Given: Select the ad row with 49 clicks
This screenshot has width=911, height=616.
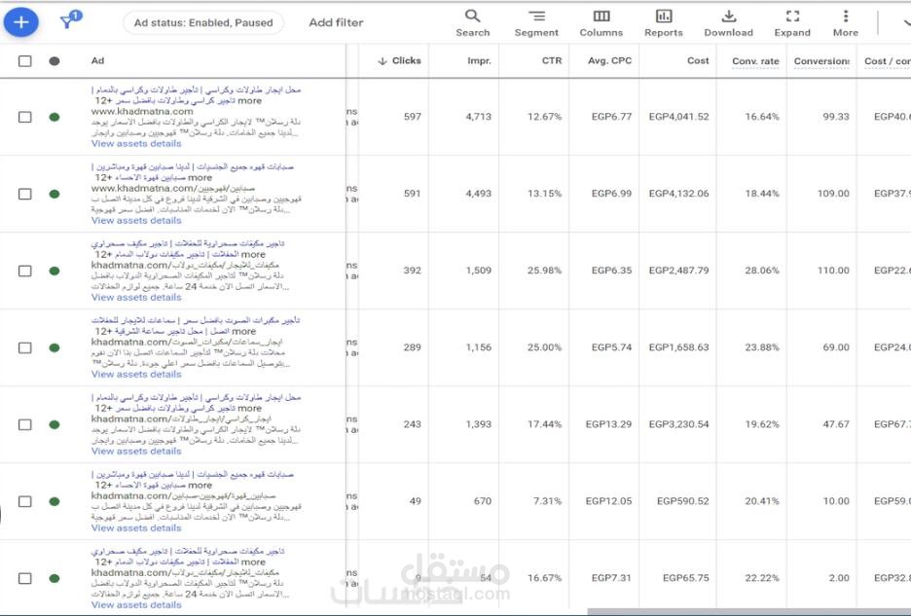Looking at the screenshot, I should (25, 501).
